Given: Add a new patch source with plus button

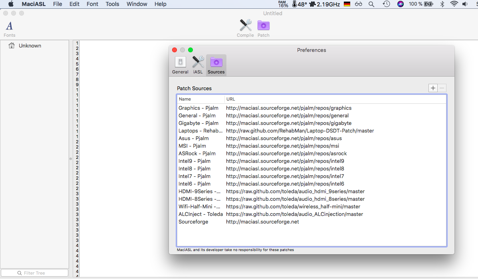Looking at the screenshot, I should [x=433, y=88].
